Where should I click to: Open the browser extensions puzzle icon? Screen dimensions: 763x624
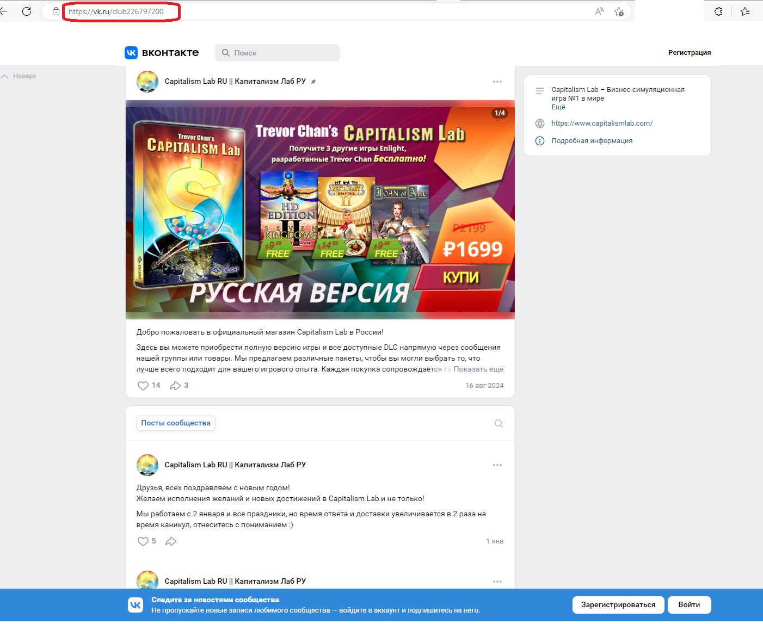tap(718, 11)
